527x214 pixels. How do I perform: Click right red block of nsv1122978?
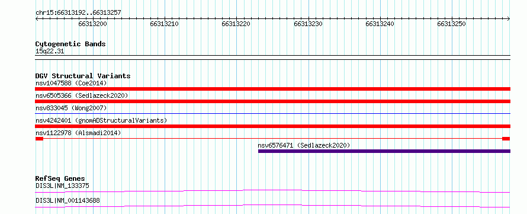(x=506, y=139)
